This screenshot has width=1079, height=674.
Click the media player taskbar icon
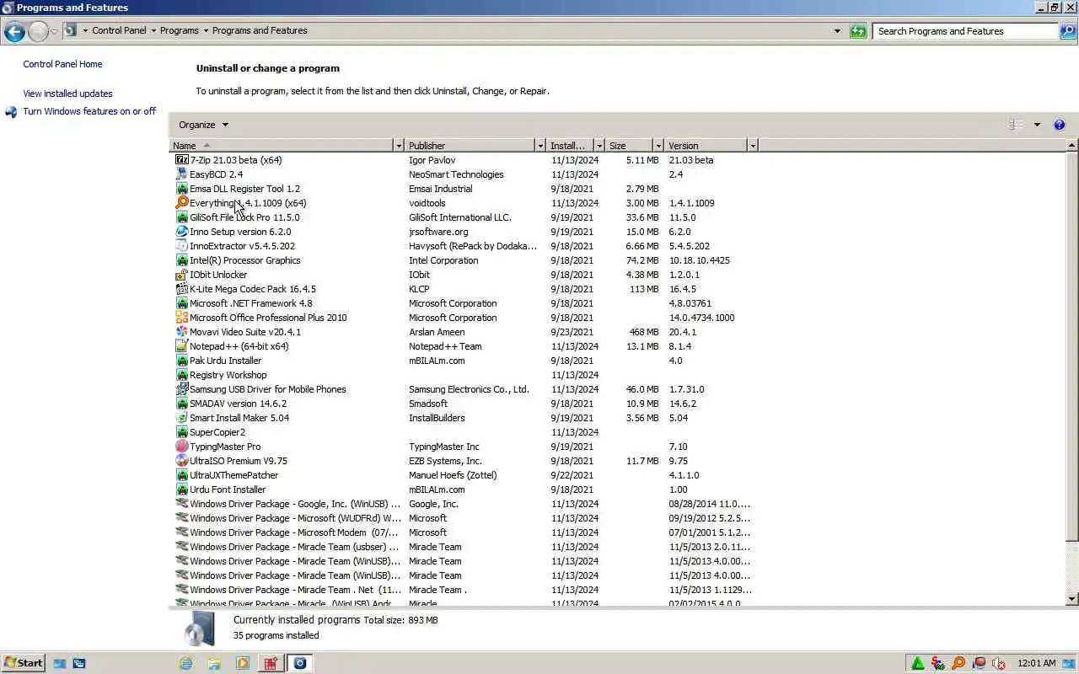[x=243, y=663]
